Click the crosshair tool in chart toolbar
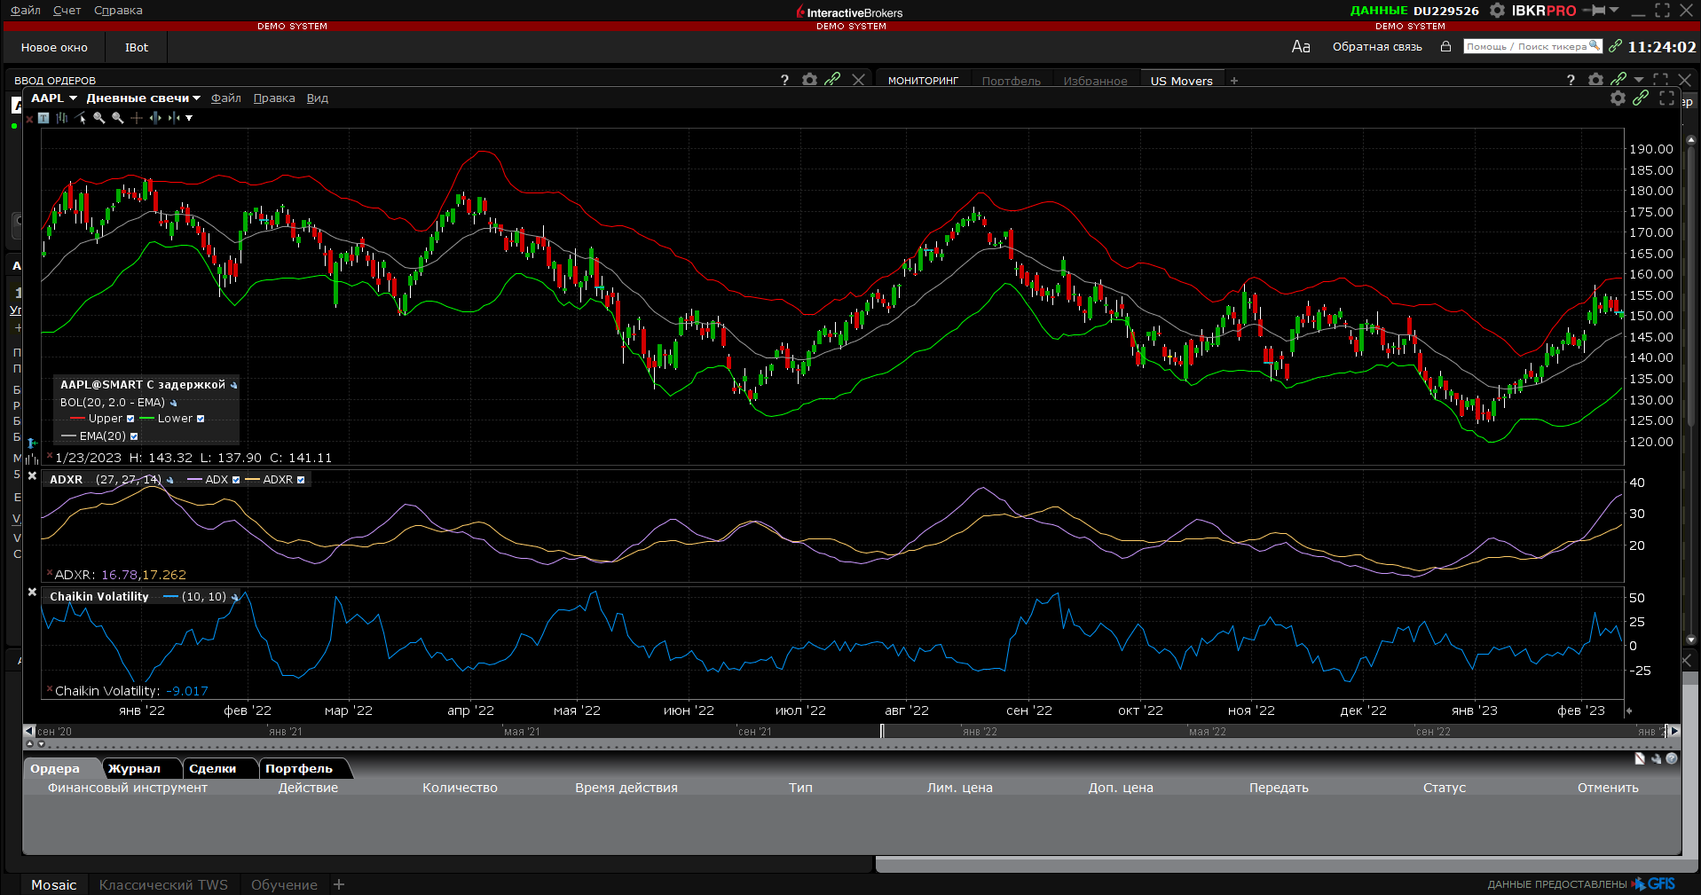Screen dimensions: 1701x895 click(136, 118)
